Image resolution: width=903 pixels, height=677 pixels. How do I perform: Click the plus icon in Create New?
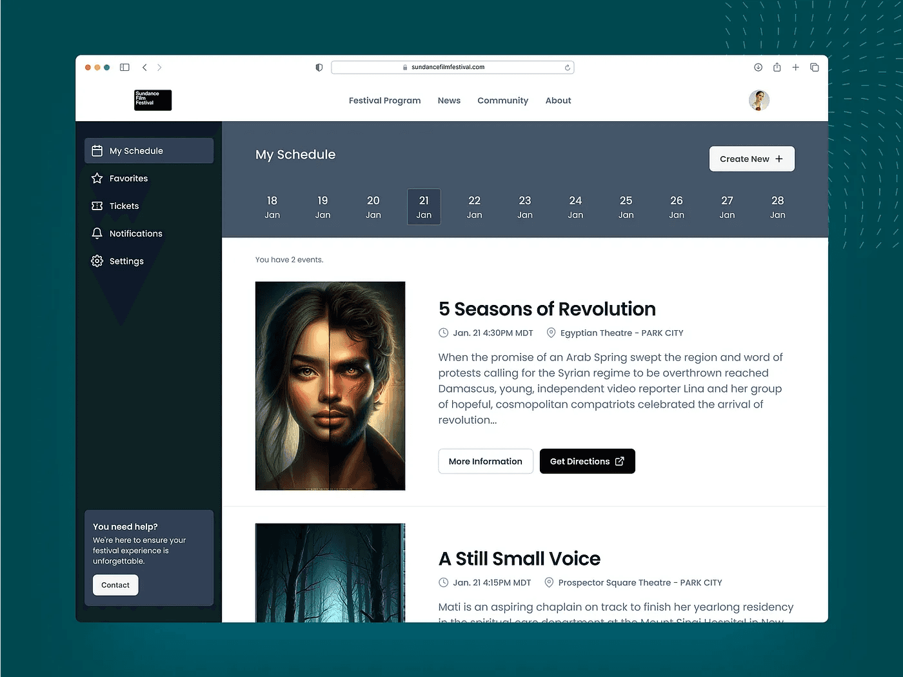pos(779,159)
